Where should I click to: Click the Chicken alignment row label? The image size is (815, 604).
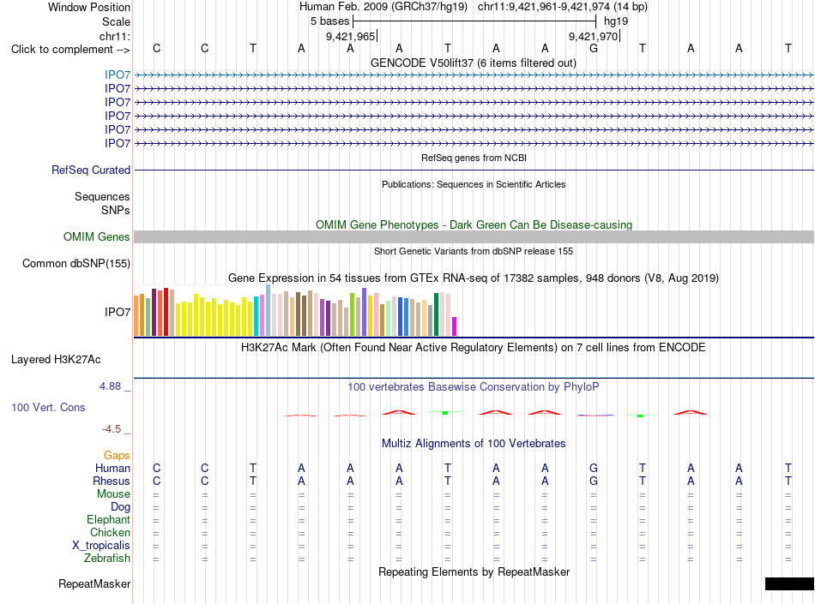(x=110, y=533)
